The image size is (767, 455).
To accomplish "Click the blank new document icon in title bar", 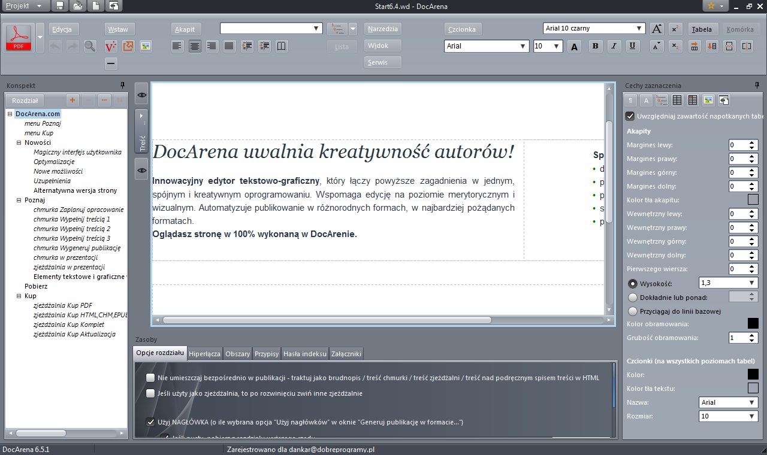I will click(96, 6).
